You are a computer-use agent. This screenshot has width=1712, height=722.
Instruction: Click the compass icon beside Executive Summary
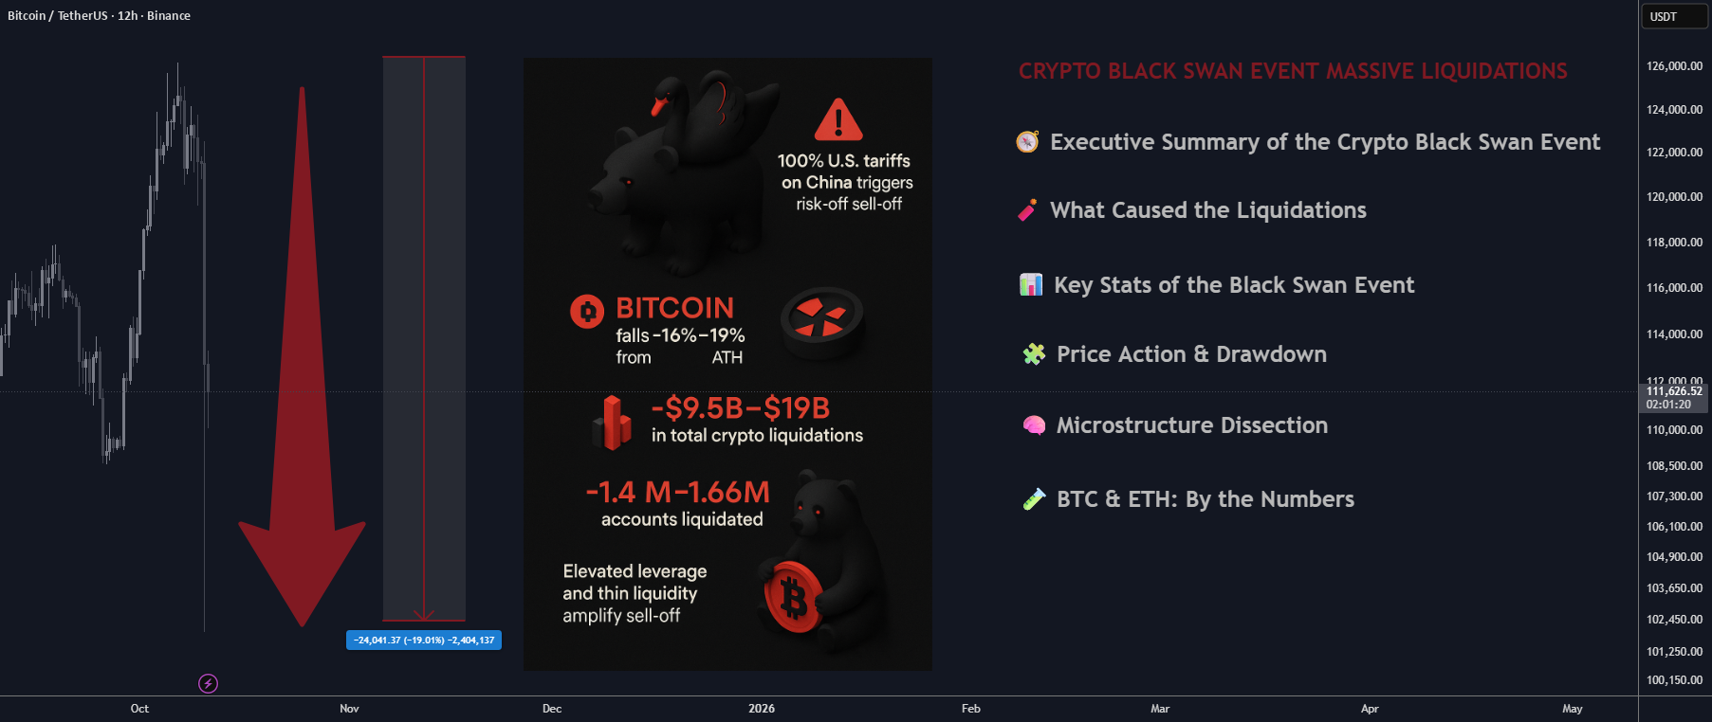tap(1027, 142)
